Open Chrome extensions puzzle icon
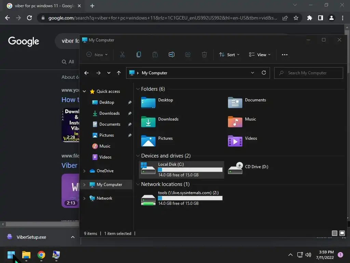Screen dimensions: 350x263 310,18
